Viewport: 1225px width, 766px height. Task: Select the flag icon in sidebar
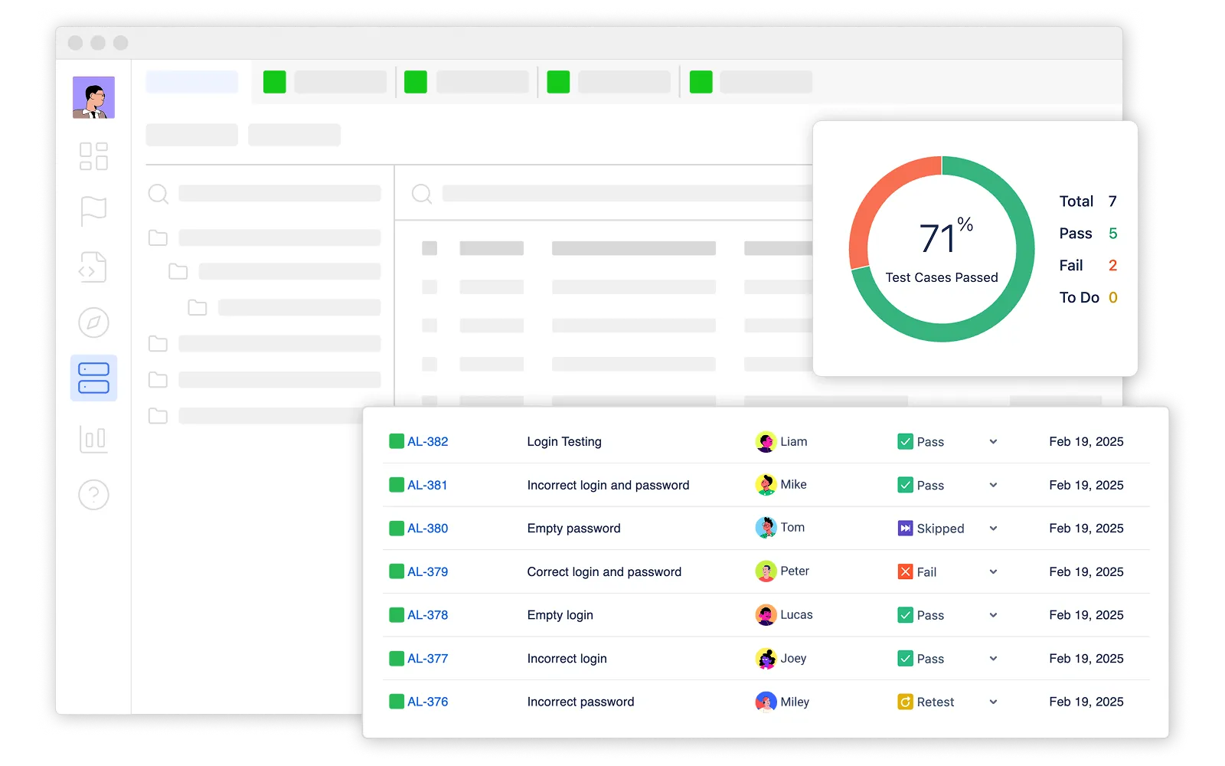click(x=93, y=211)
